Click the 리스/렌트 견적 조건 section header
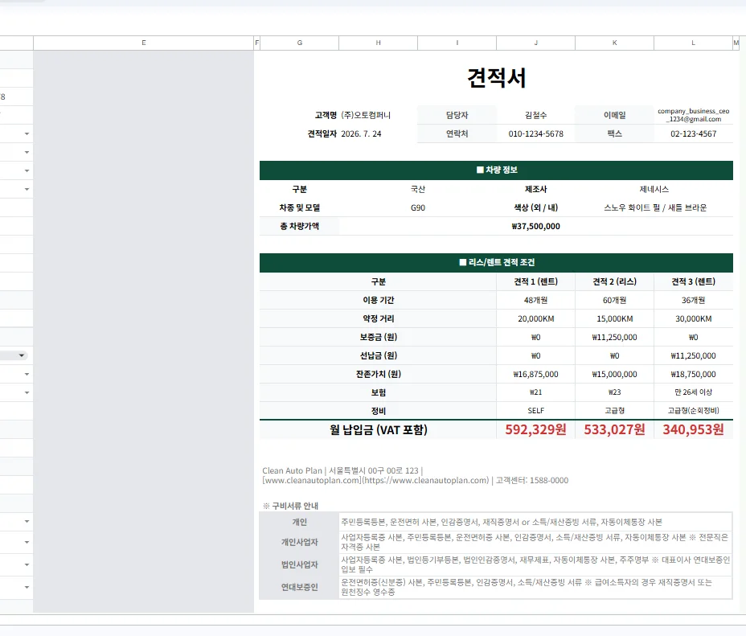The width and height of the screenshot is (746, 636). [x=496, y=263]
